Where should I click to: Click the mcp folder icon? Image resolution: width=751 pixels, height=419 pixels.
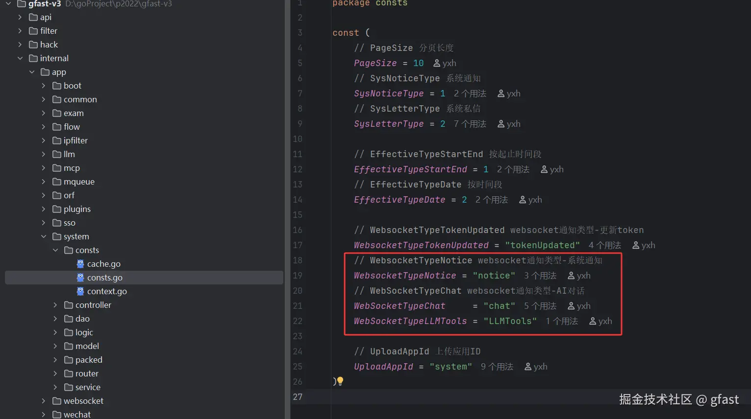pos(57,168)
